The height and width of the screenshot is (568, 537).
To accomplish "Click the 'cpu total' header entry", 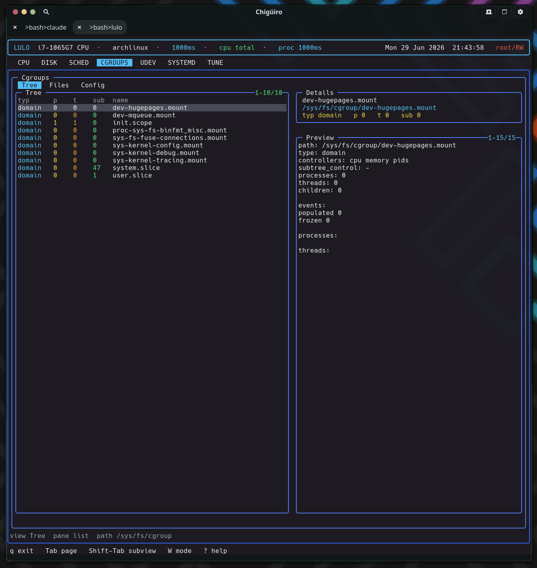I will (237, 47).
